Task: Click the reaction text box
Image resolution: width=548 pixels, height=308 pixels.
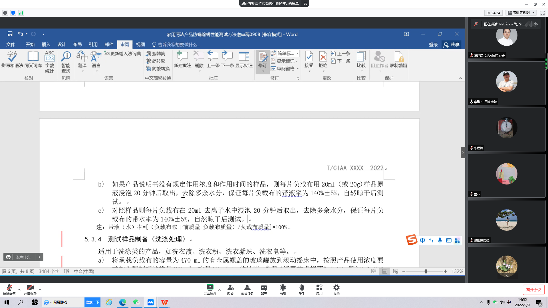Action: tap(24, 257)
